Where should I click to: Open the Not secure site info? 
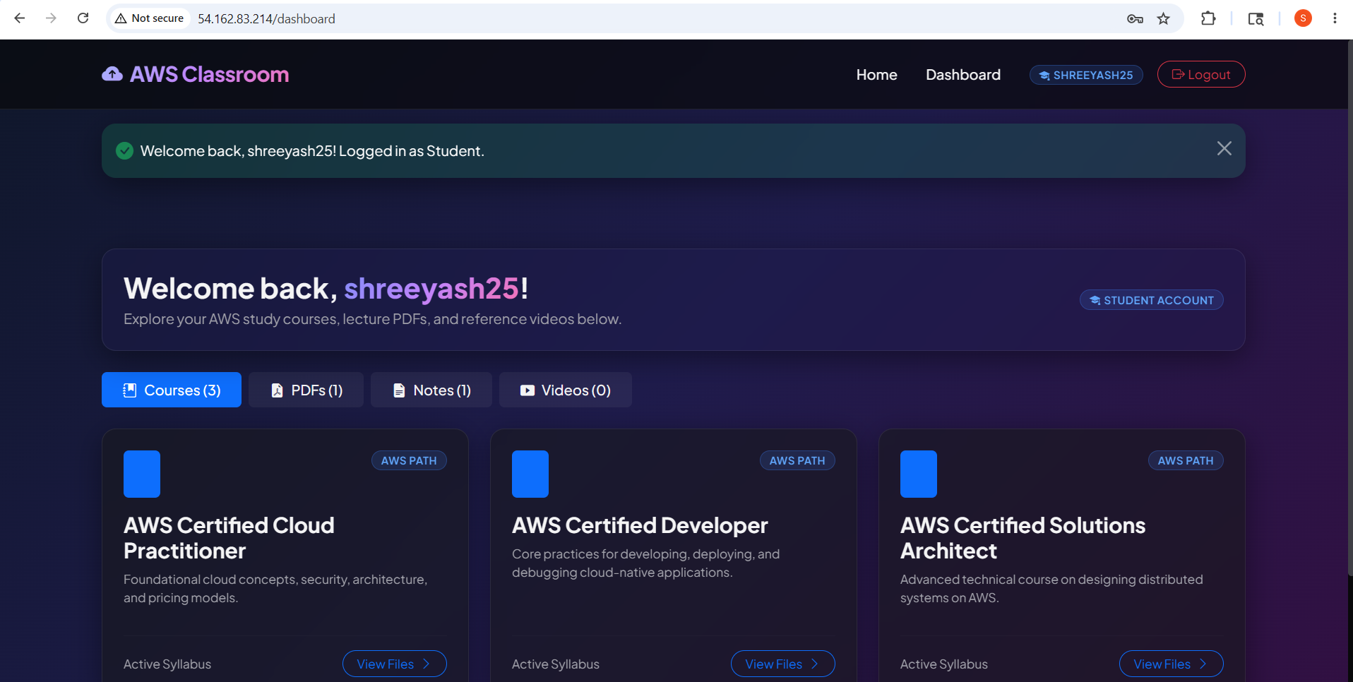[150, 18]
